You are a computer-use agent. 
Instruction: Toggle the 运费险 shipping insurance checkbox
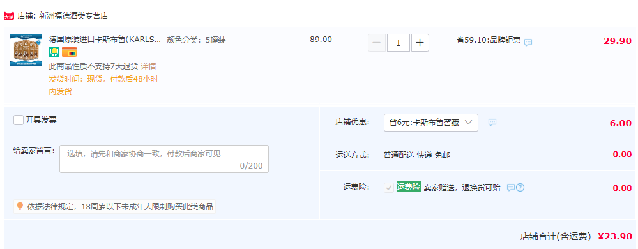(x=389, y=188)
